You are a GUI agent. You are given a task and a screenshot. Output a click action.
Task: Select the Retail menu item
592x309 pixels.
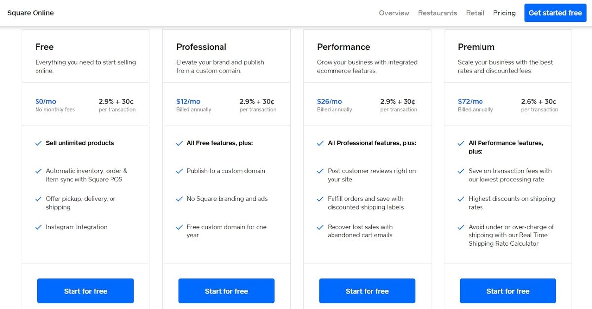coord(475,13)
